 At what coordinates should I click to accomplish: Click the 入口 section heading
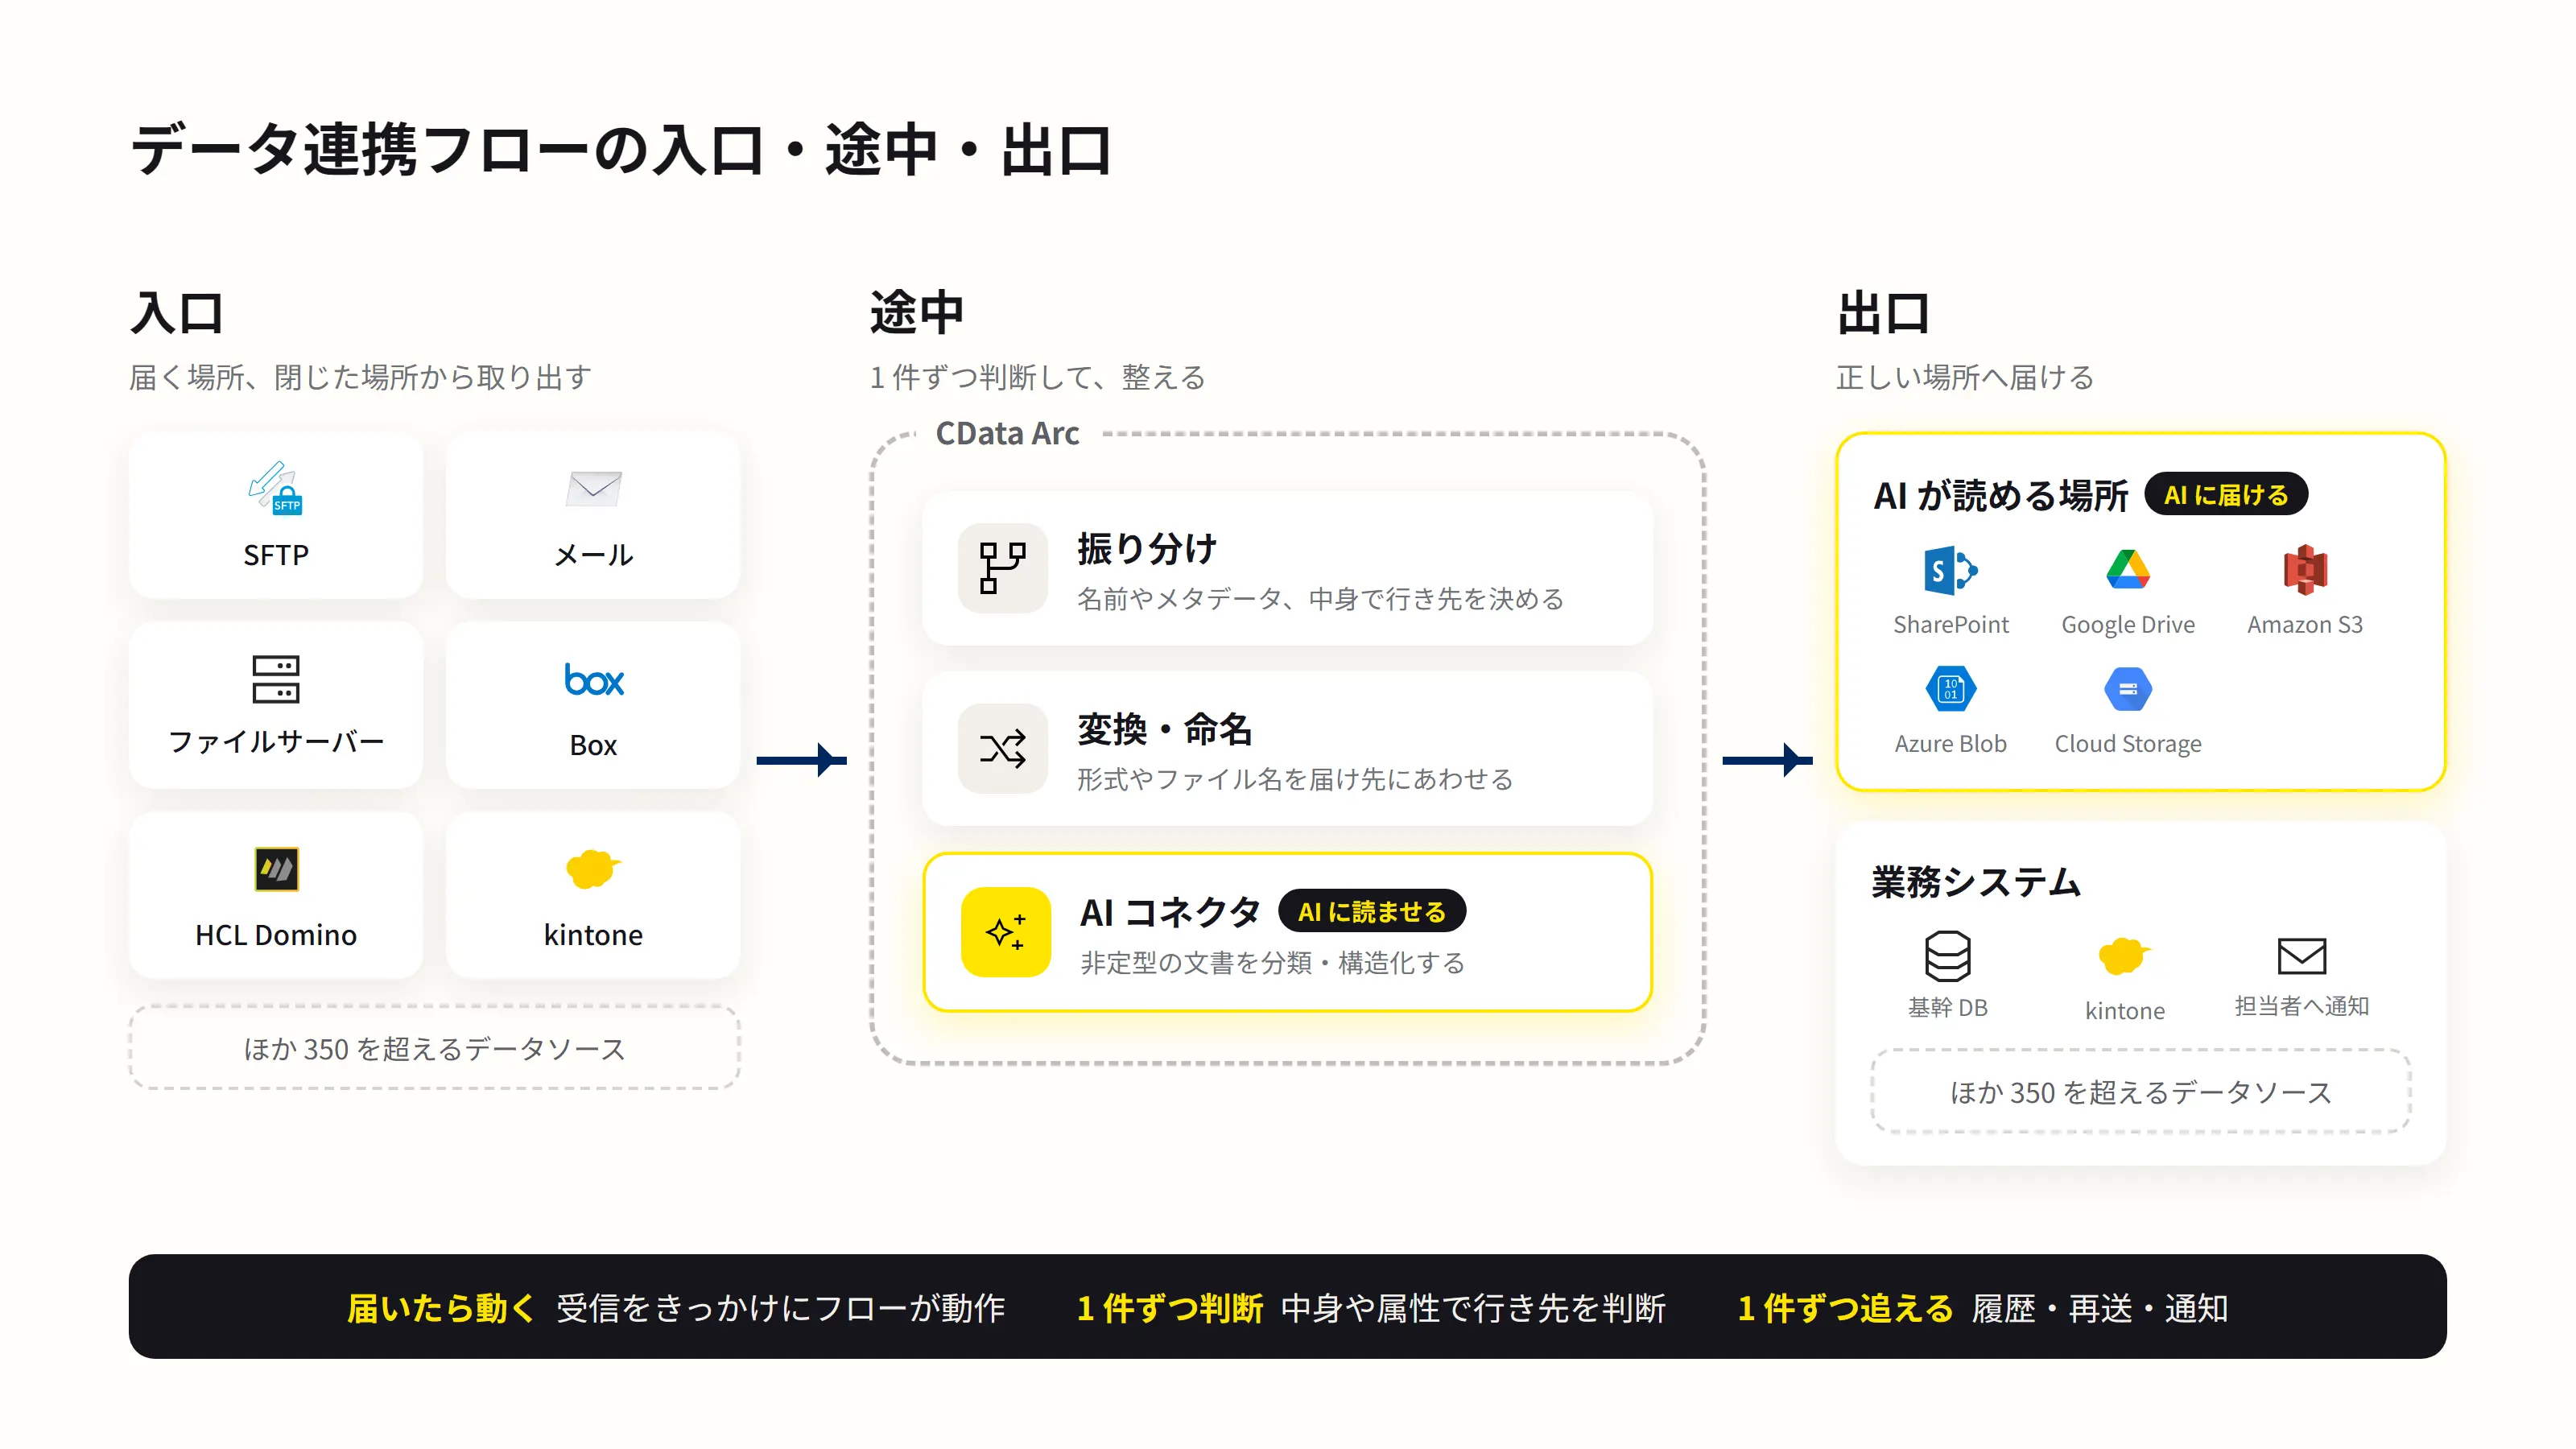click(177, 313)
